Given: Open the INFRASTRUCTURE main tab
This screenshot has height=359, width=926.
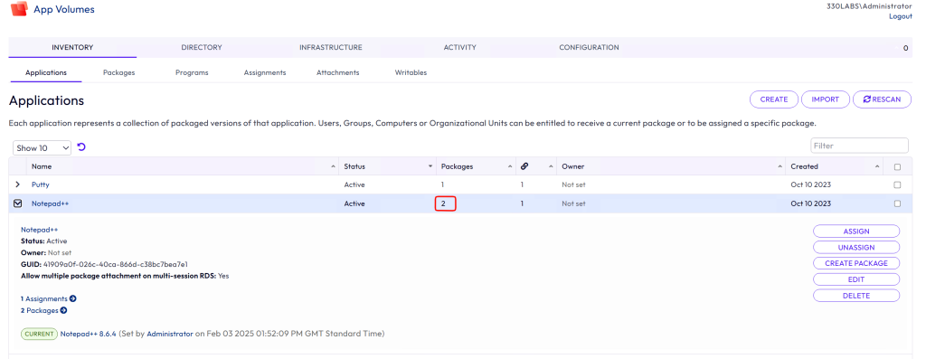Looking at the screenshot, I should (x=331, y=47).
